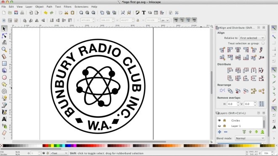The width and height of the screenshot is (278, 156).
Task: Iconify the Layers panel
Action: click(x=259, y=113)
